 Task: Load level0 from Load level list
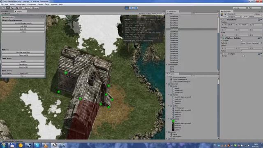[23, 61]
